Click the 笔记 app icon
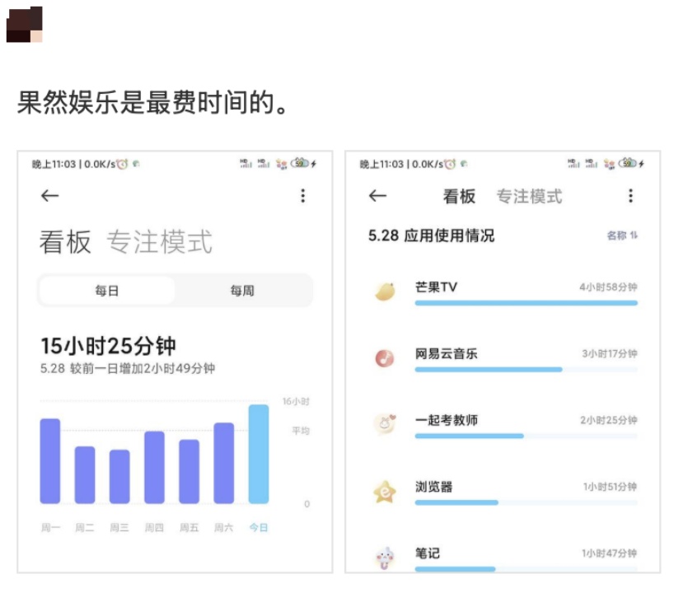 click(x=385, y=558)
